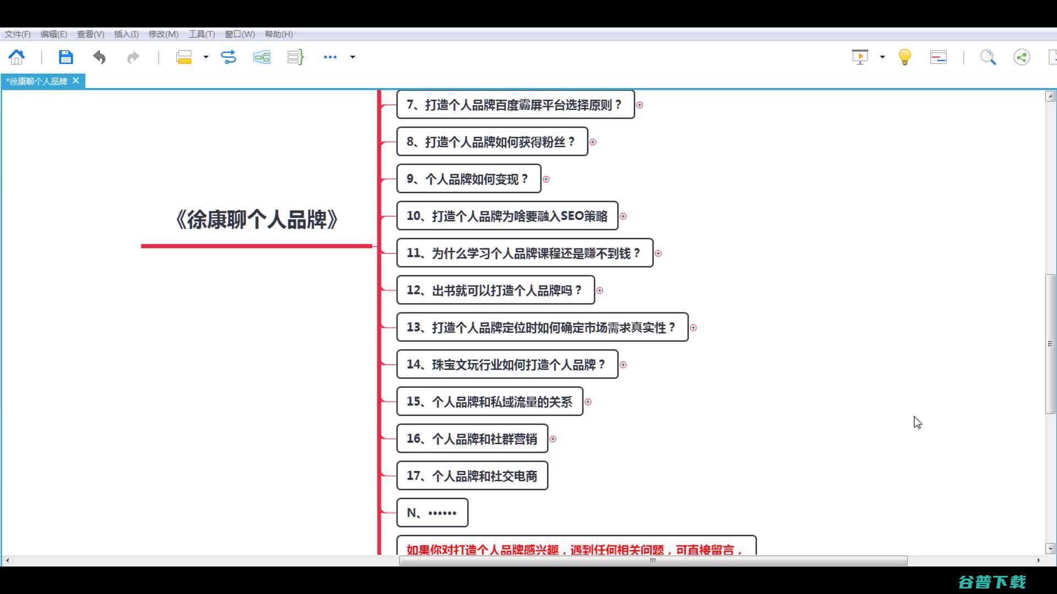
Task: Insert topic icon in toolbar
Action: pyautogui.click(x=184, y=57)
